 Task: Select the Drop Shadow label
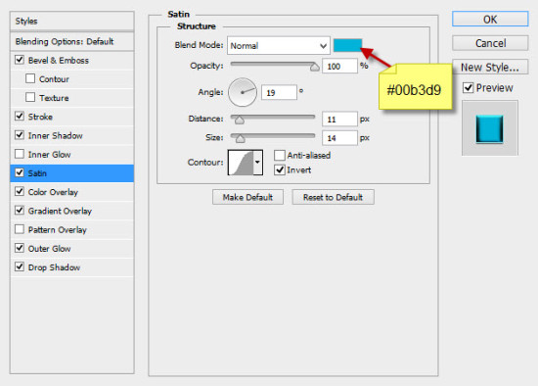54,267
